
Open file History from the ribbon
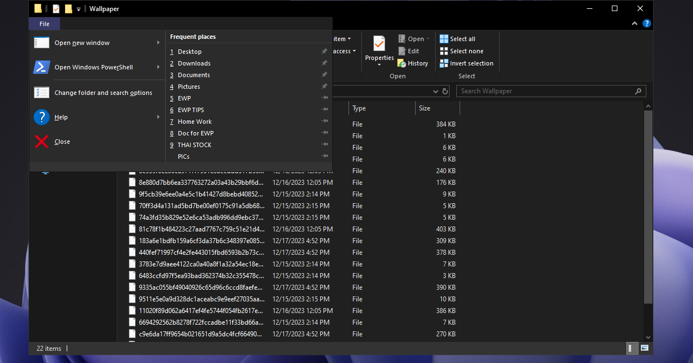(412, 63)
